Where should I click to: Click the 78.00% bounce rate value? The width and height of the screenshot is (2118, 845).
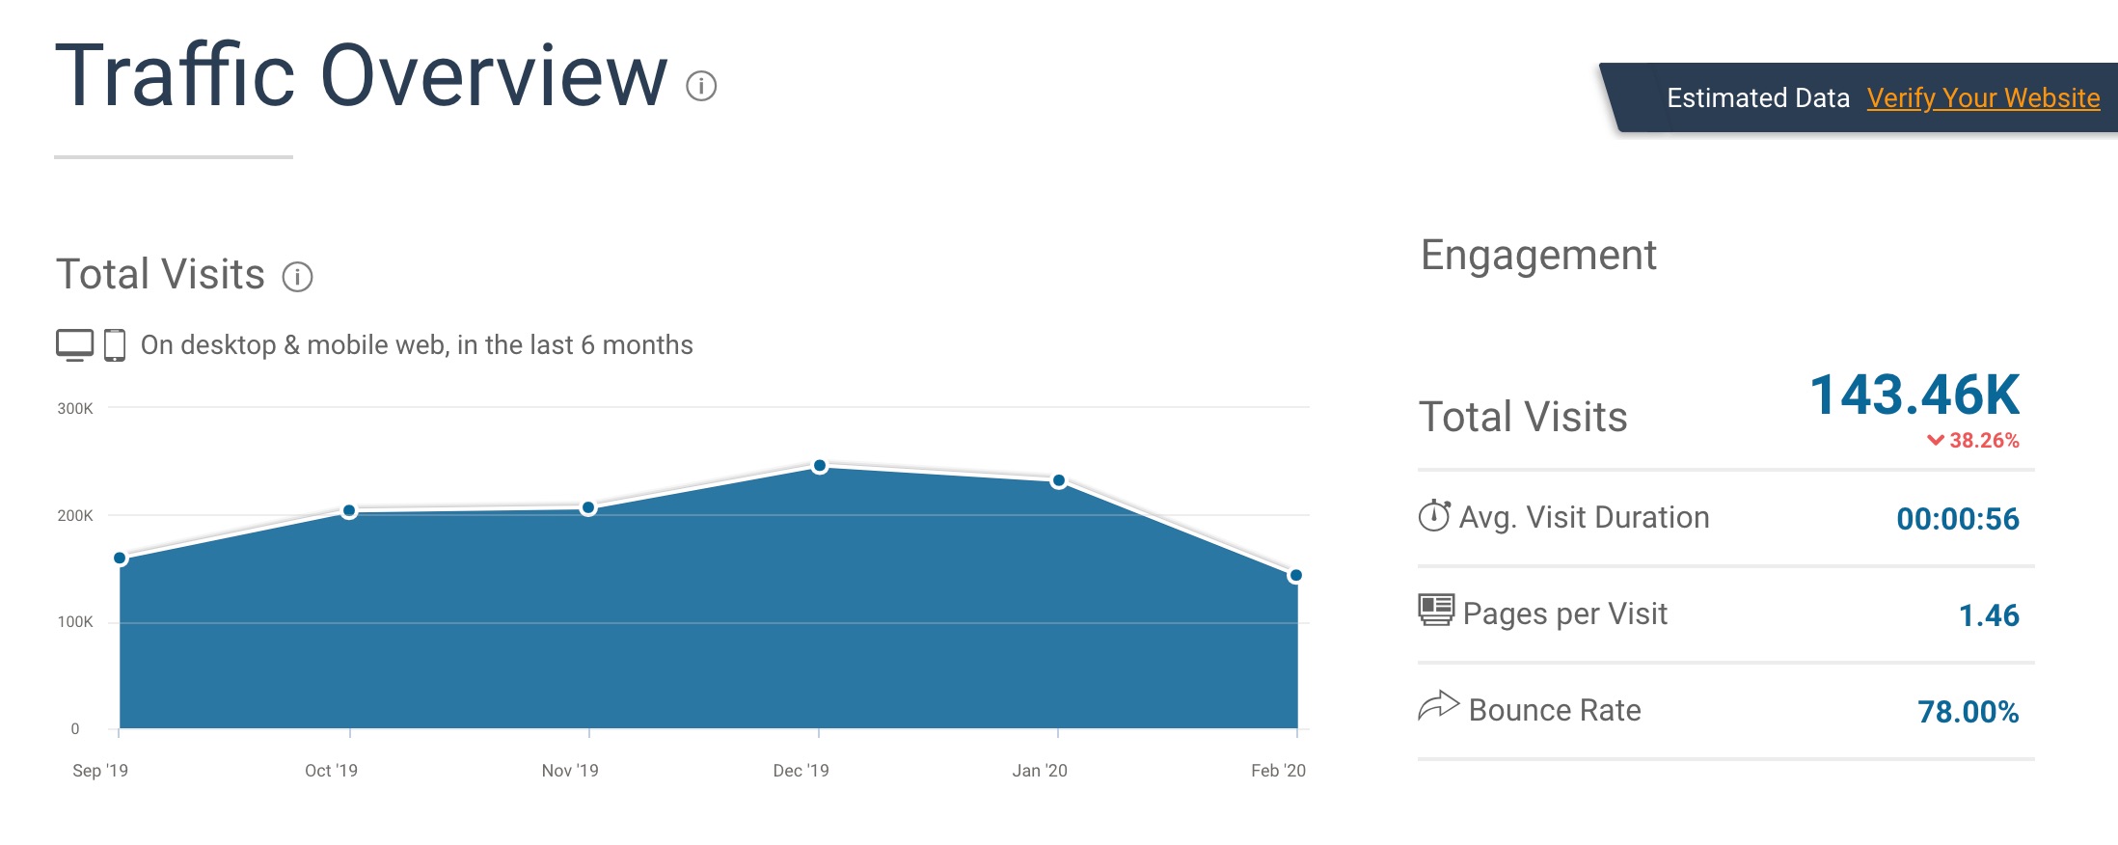1968,712
